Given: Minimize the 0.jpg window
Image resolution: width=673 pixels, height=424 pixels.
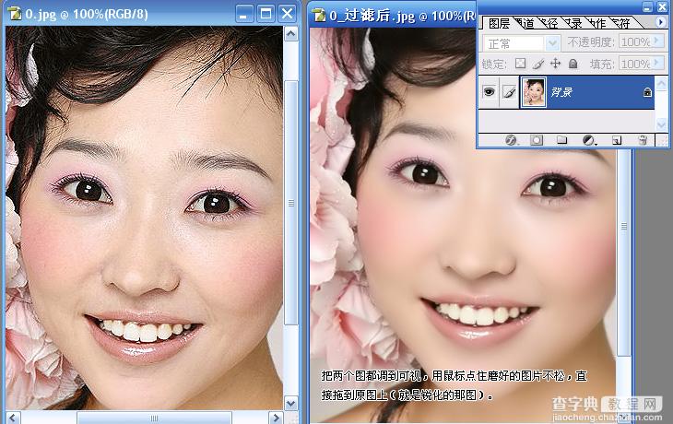Looking at the screenshot, I should 243,14.
